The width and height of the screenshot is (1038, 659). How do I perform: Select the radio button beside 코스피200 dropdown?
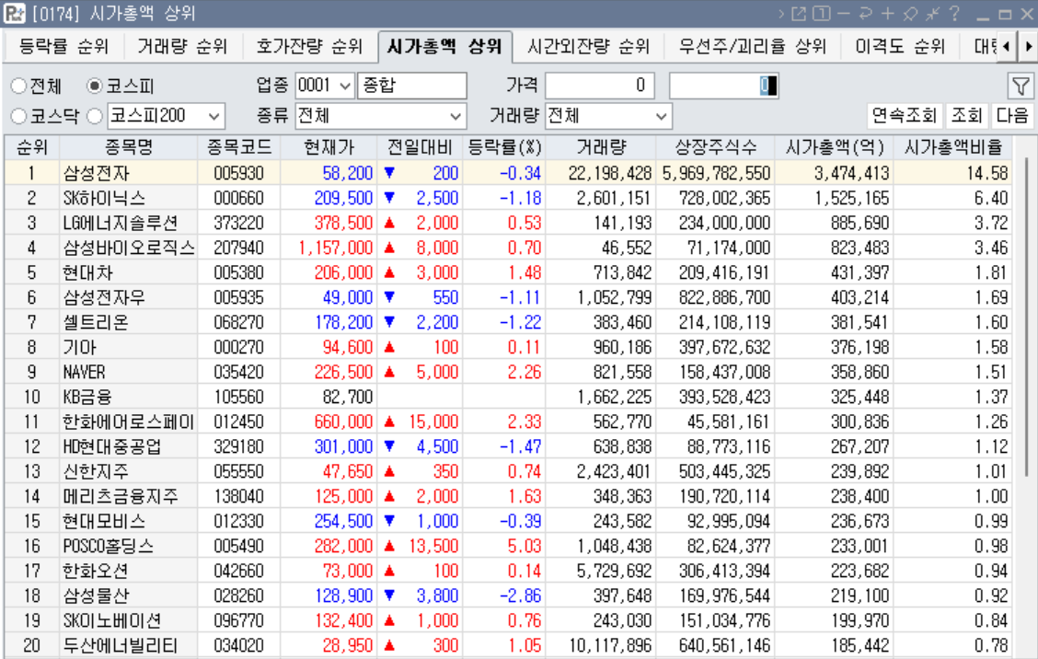pos(95,117)
